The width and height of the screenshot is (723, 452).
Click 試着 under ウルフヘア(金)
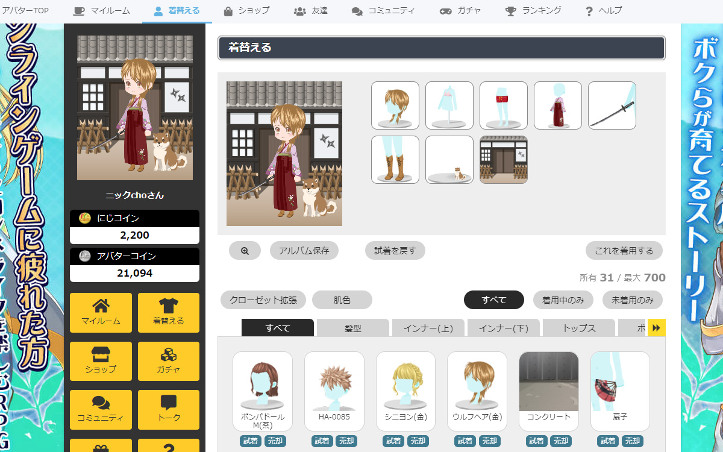pos(466,441)
